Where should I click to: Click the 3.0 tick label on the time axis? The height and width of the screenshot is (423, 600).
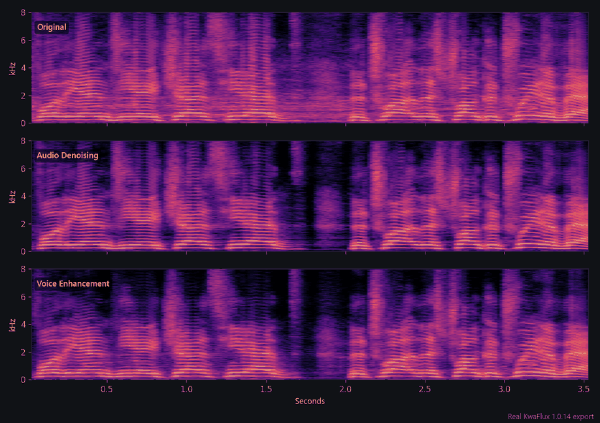tap(505, 389)
